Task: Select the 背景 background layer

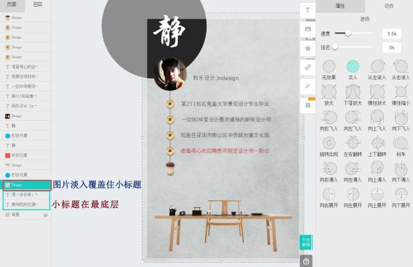Action: (26, 215)
